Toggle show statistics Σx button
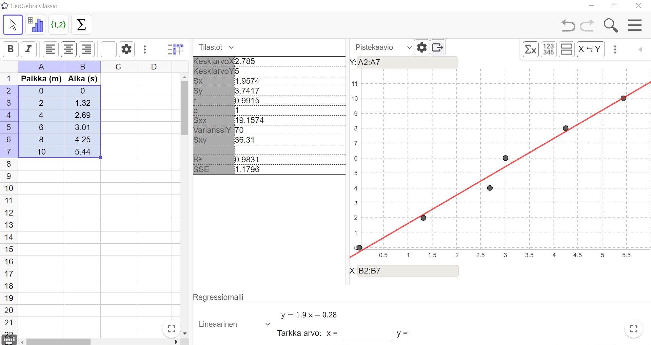Viewport: 651px width, 345px height. coord(531,49)
